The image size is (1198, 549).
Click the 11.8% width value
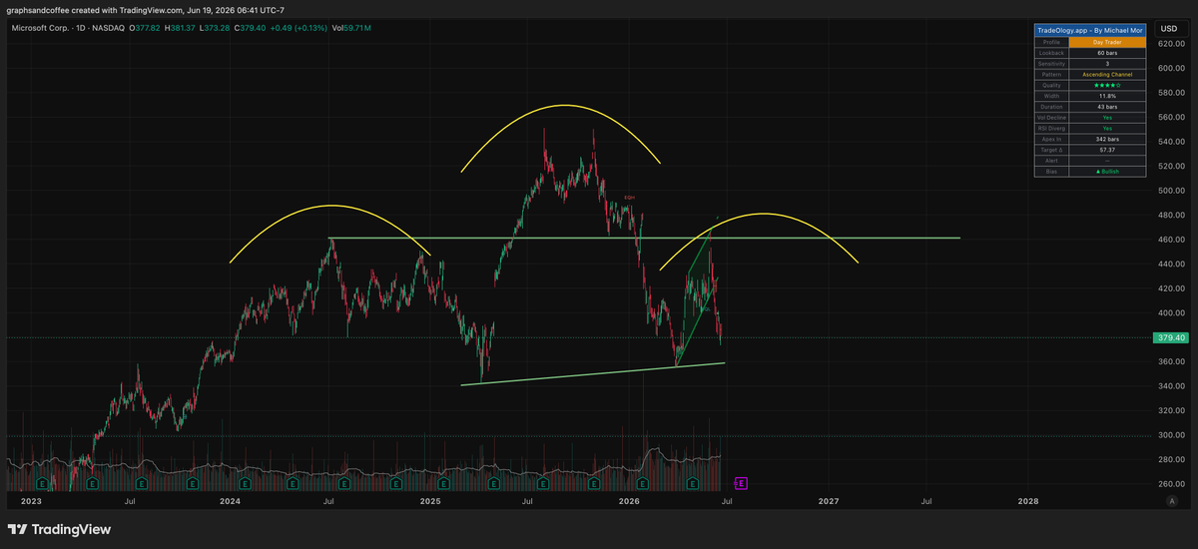pyautogui.click(x=1107, y=96)
